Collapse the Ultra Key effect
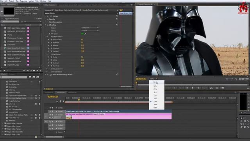Viewport: 250px width, 141px height. 45,25
